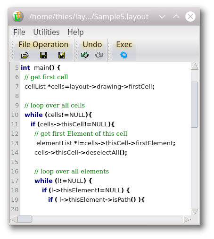Click the Exec toolbar label
214x239 pixels.
[124, 44]
